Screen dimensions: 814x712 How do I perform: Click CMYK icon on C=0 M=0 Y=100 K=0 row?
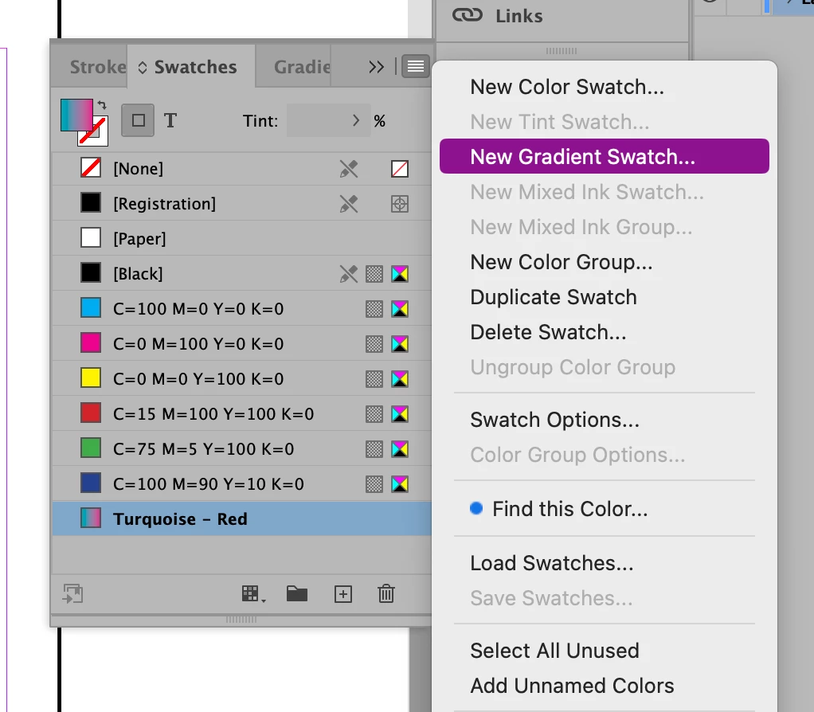pos(400,379)
